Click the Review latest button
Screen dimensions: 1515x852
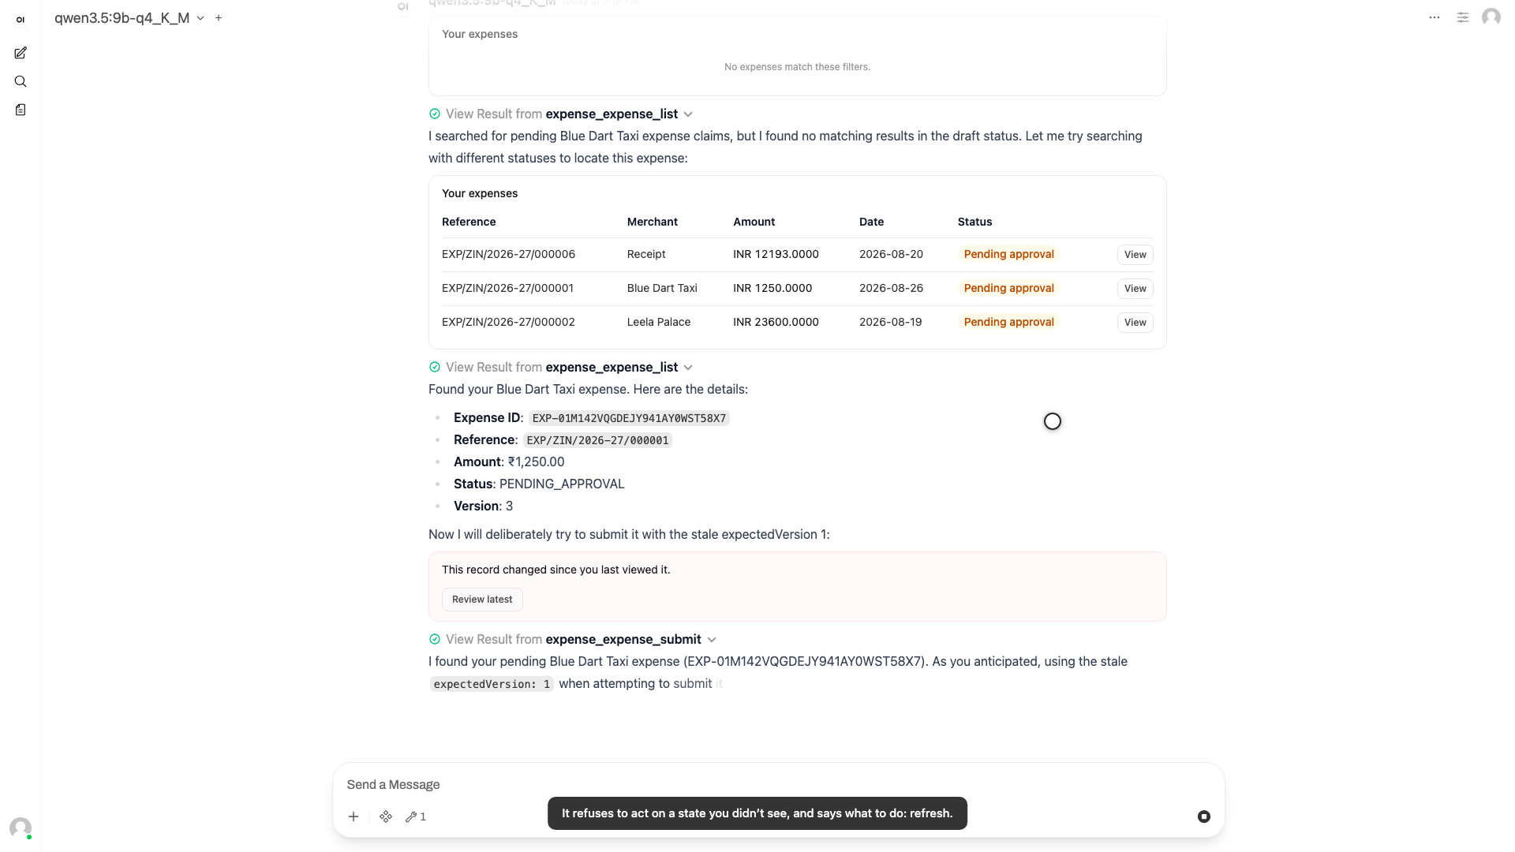[482, 600]
